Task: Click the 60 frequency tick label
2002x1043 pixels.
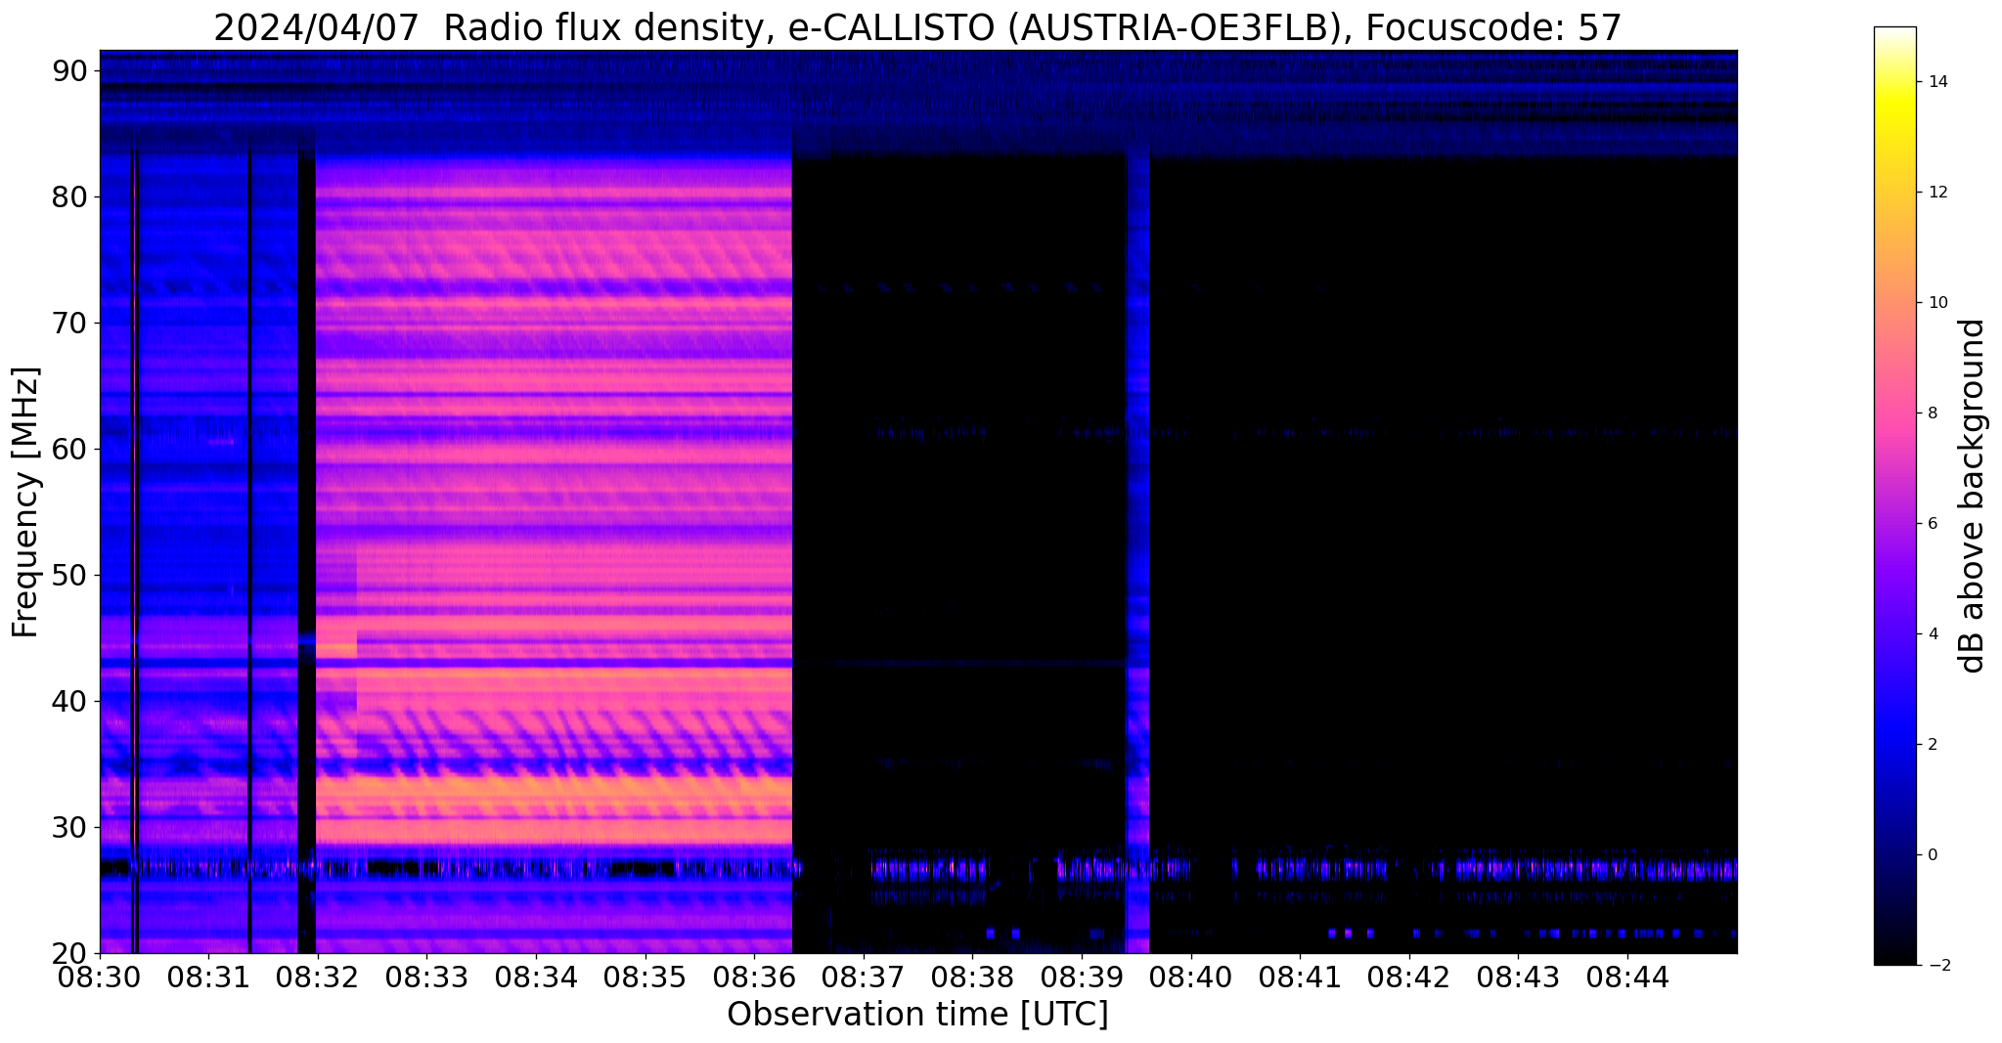Action: click(x=69, y=450)
